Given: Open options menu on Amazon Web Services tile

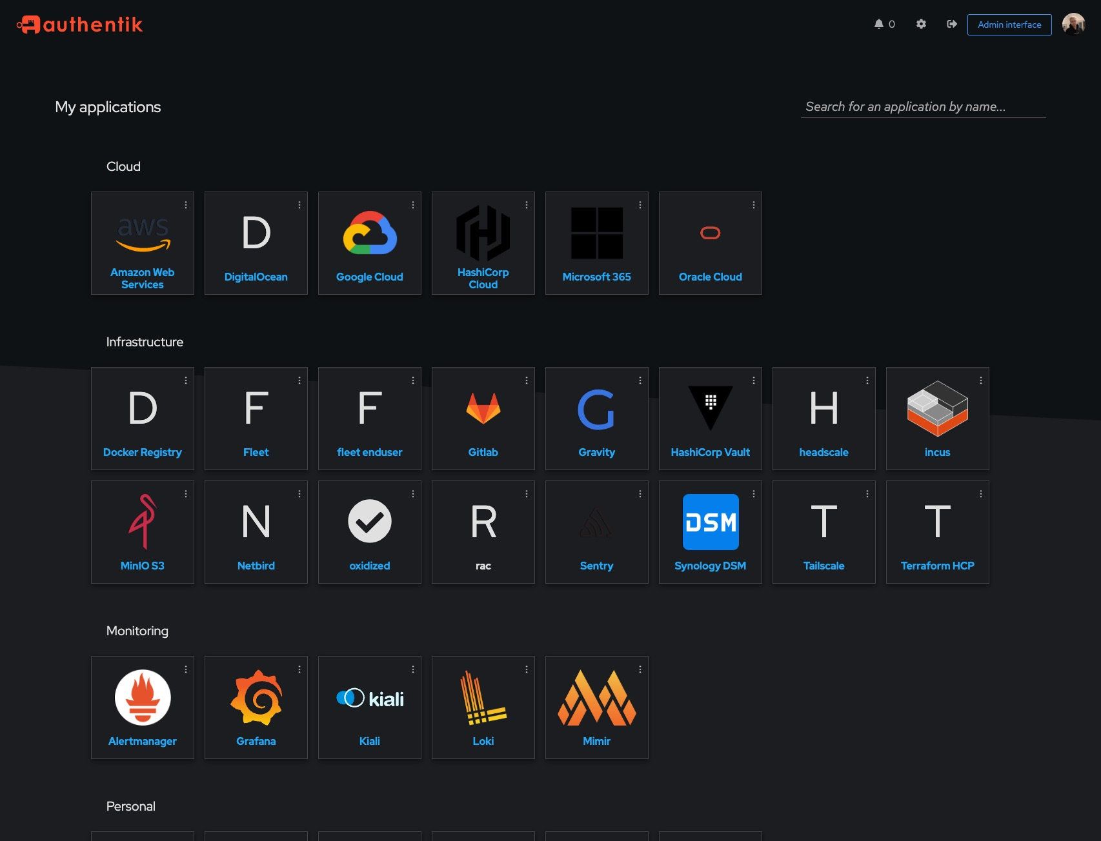Looking at the screenshot, I should coord(186,205).
